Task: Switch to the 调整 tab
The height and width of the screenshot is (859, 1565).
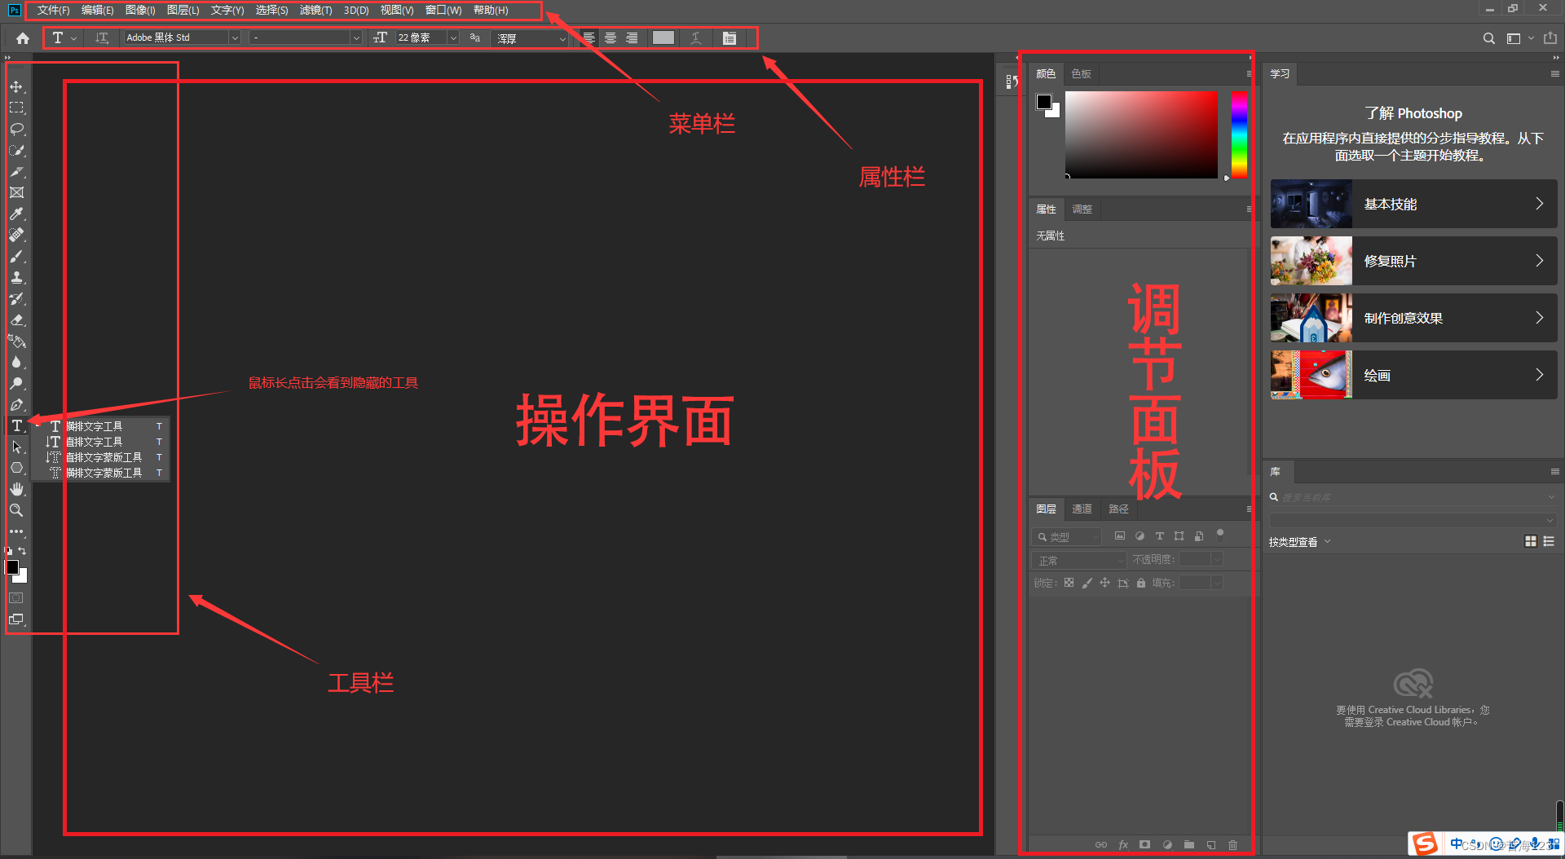Action: pos(1082,209)
